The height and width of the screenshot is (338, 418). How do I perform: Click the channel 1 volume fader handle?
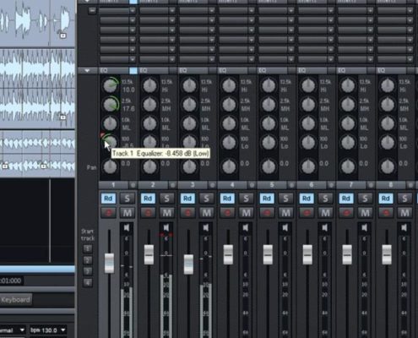(109, 263)
